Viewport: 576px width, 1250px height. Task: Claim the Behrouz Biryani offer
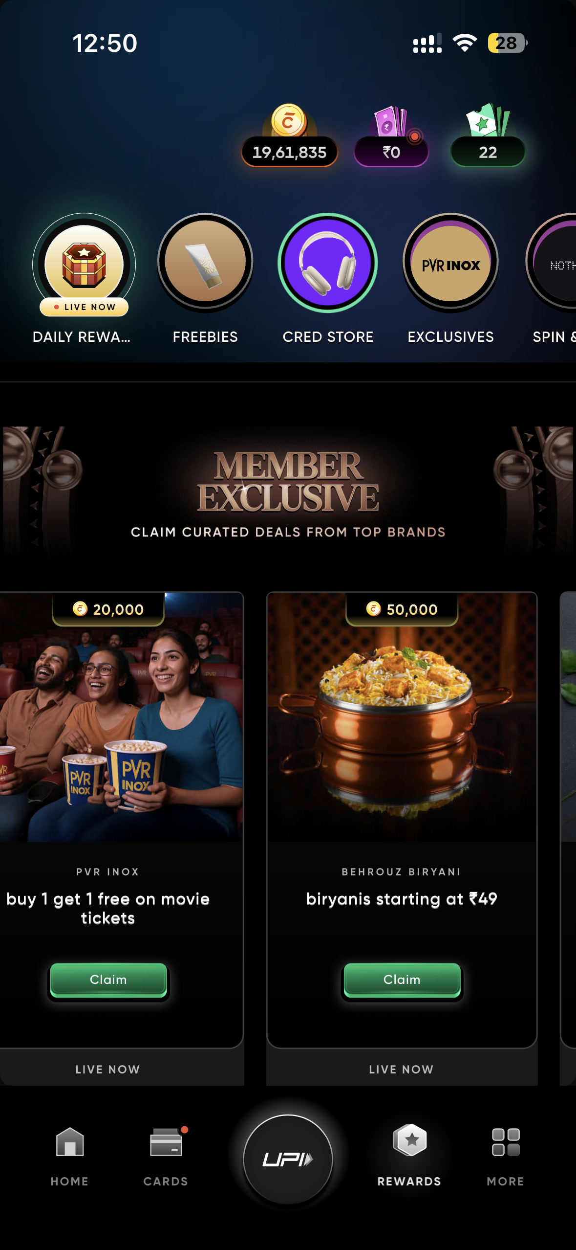click(x=402, y=980)
